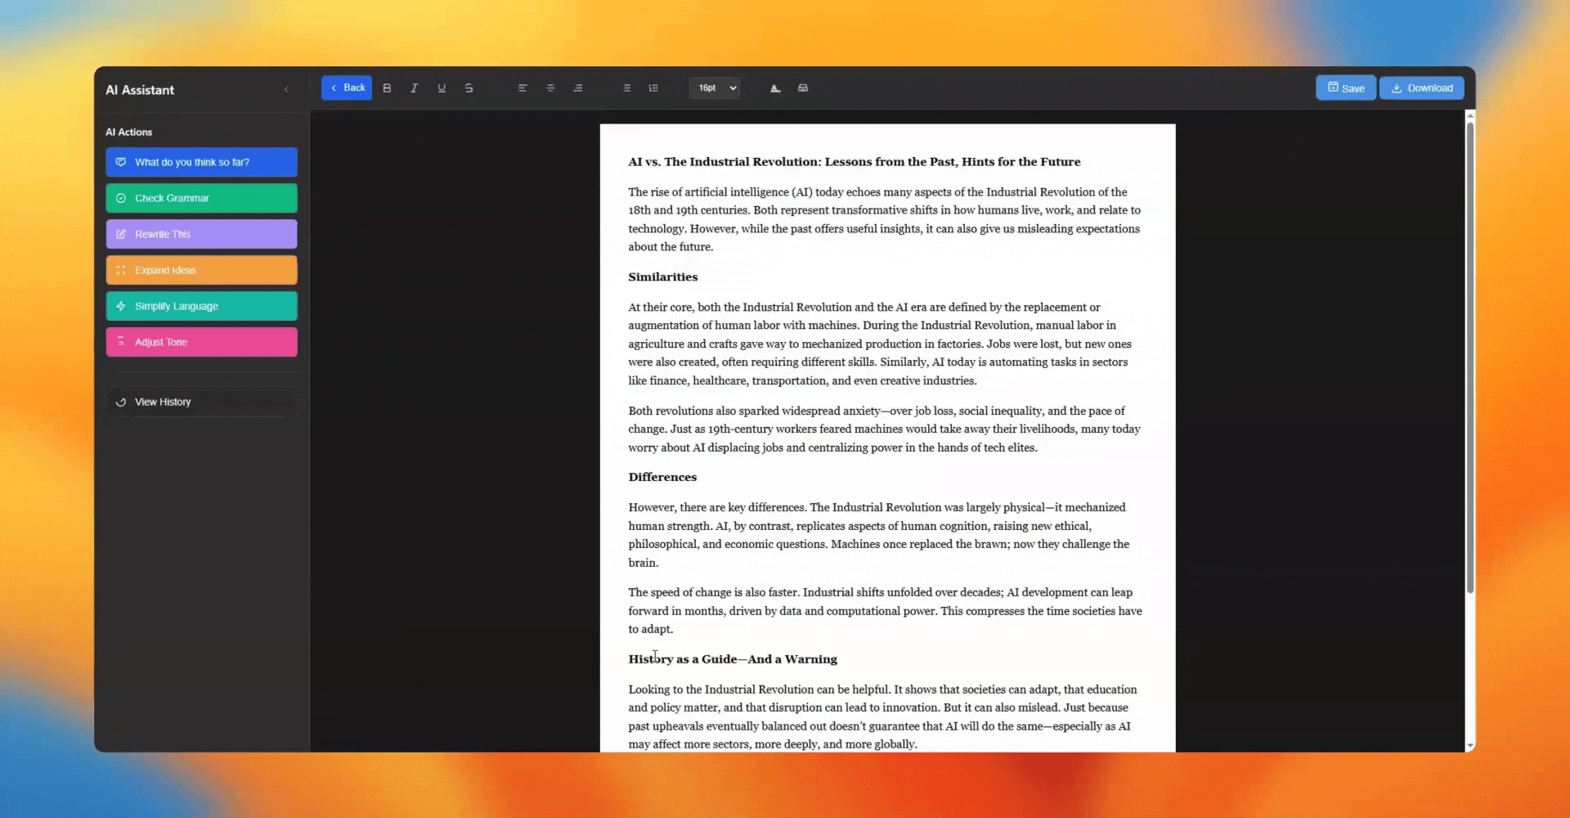Run the Check Grammar action
The height and width of the screenshot is (818, 1570).
point(201,198)
